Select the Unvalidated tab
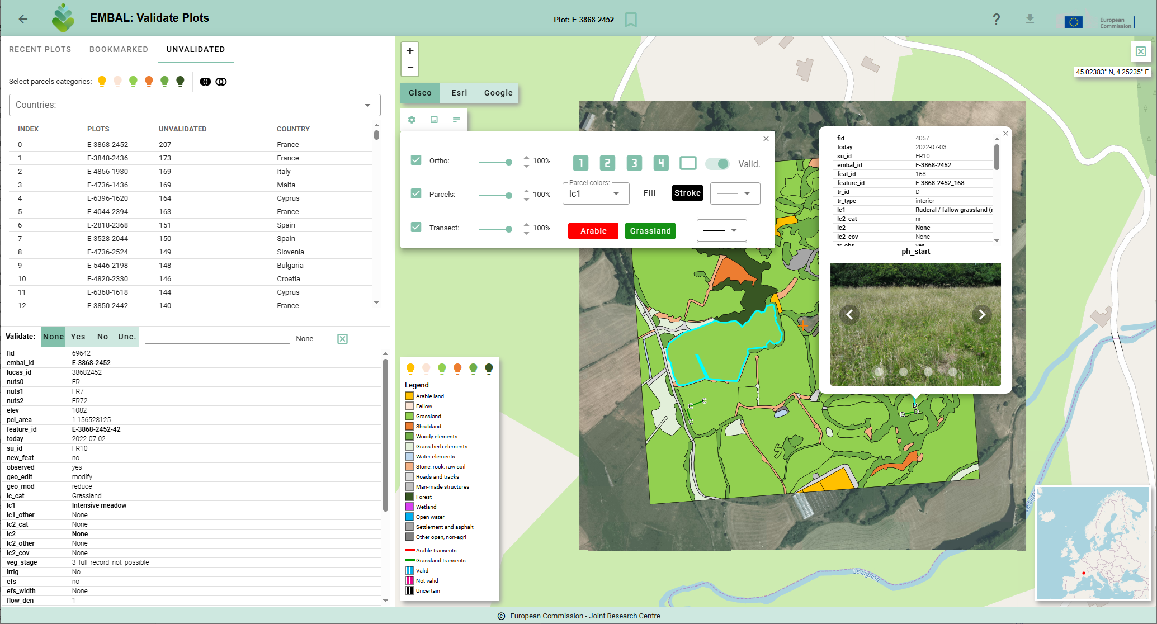This screenshot has width=1157, height=624. pos(196,49)
